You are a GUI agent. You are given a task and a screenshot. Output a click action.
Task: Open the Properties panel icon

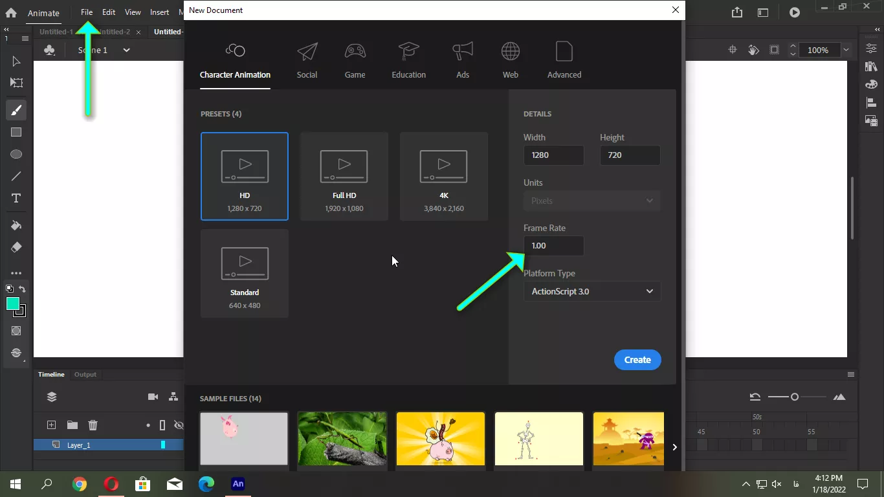871,49
